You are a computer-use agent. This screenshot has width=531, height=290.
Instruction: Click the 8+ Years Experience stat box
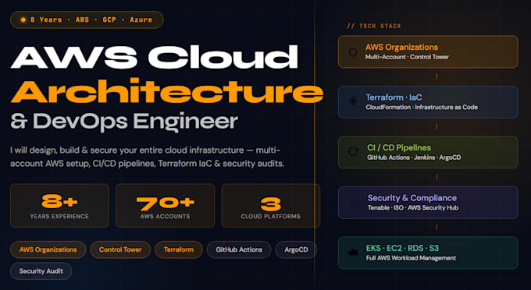(59, 206)
